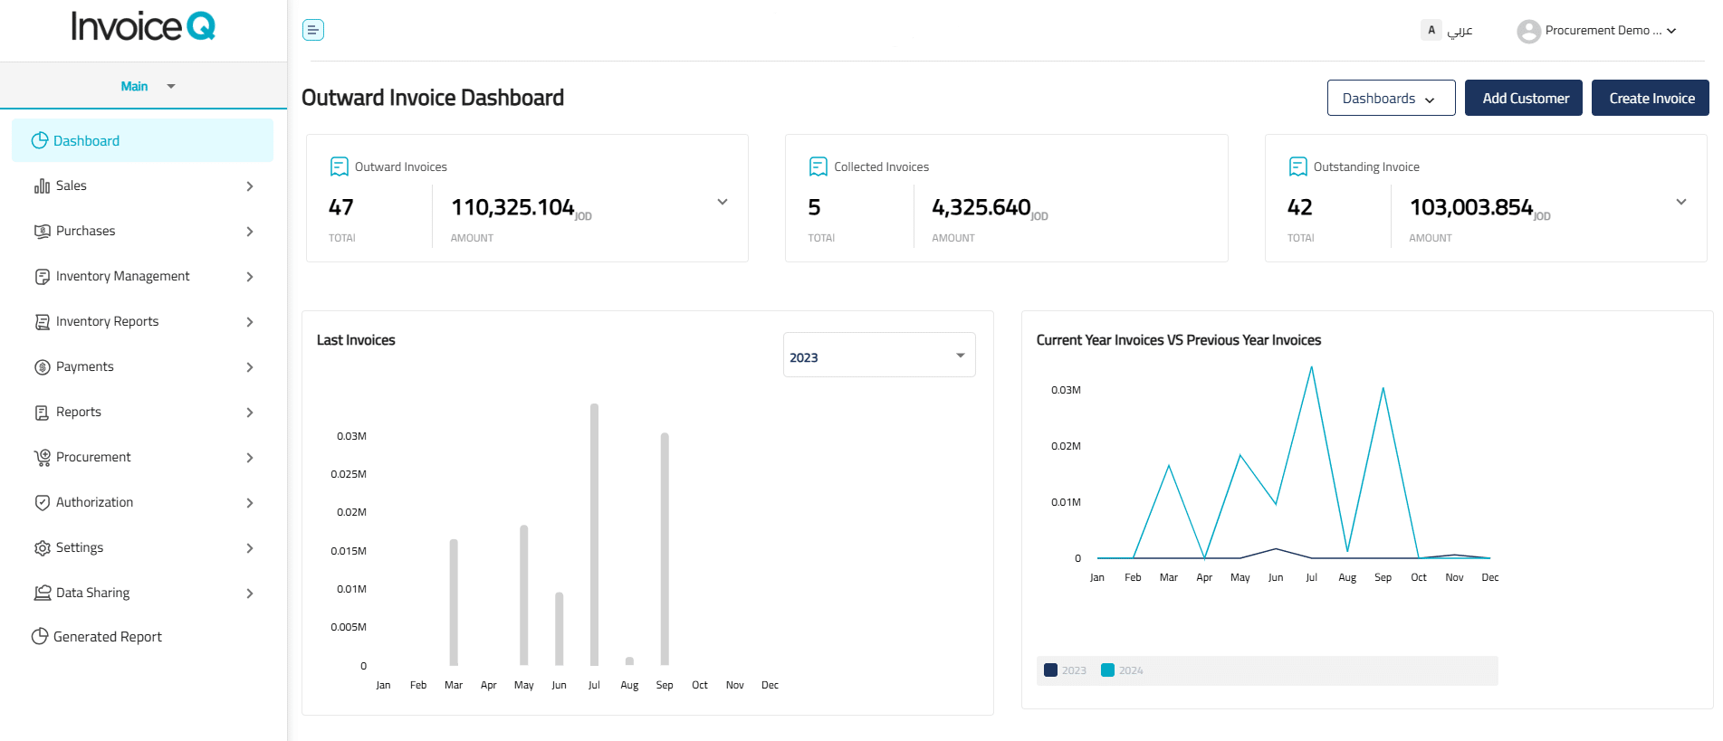This screenshot has width=1723, height=741.
Task: Click the Payments coin icon
Action: pos(42,367)
